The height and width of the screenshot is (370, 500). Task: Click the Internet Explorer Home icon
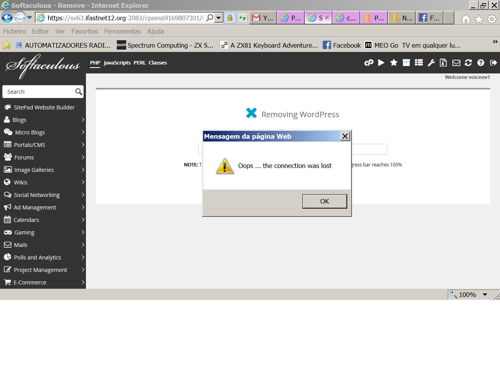466,19
